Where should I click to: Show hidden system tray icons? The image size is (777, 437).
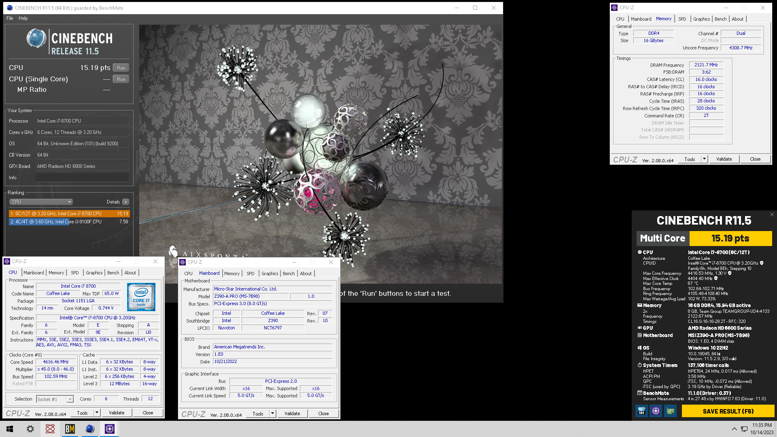[x=734, y=429]
